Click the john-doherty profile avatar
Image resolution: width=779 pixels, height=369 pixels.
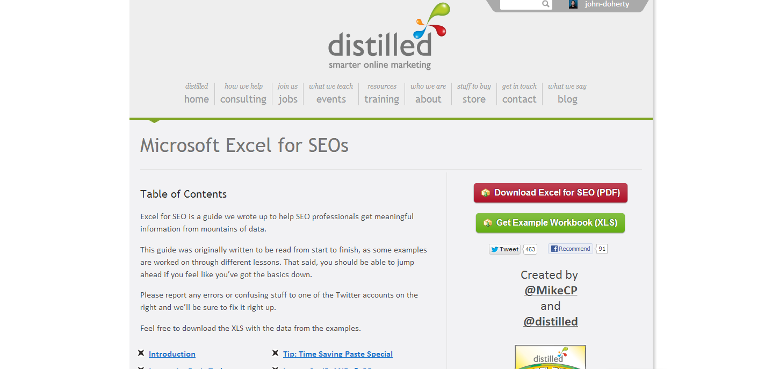click(573, 4)
